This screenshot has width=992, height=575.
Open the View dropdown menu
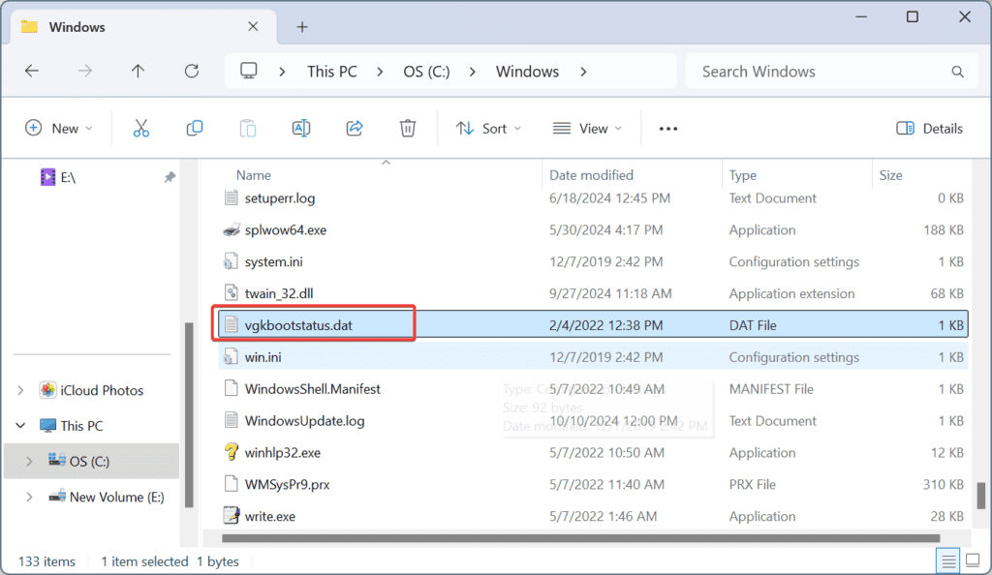coord(587,129)
